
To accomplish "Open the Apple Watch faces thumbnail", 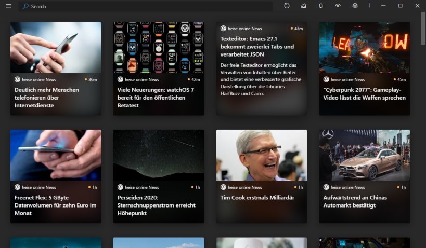I will coord(159,47).
